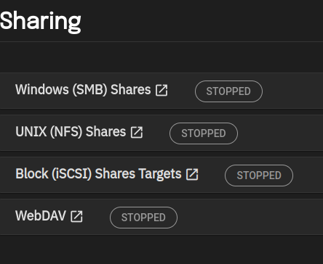Screen dimensions: 323x264
Task: Click STOPPED badge for WebDAV service
Action: click(143, 218)
